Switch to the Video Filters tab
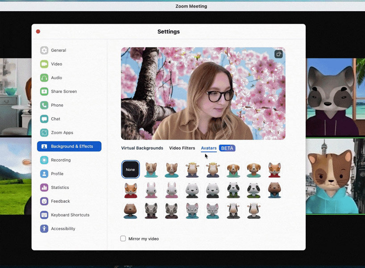 pyautogui.click(x=182, y=148)
